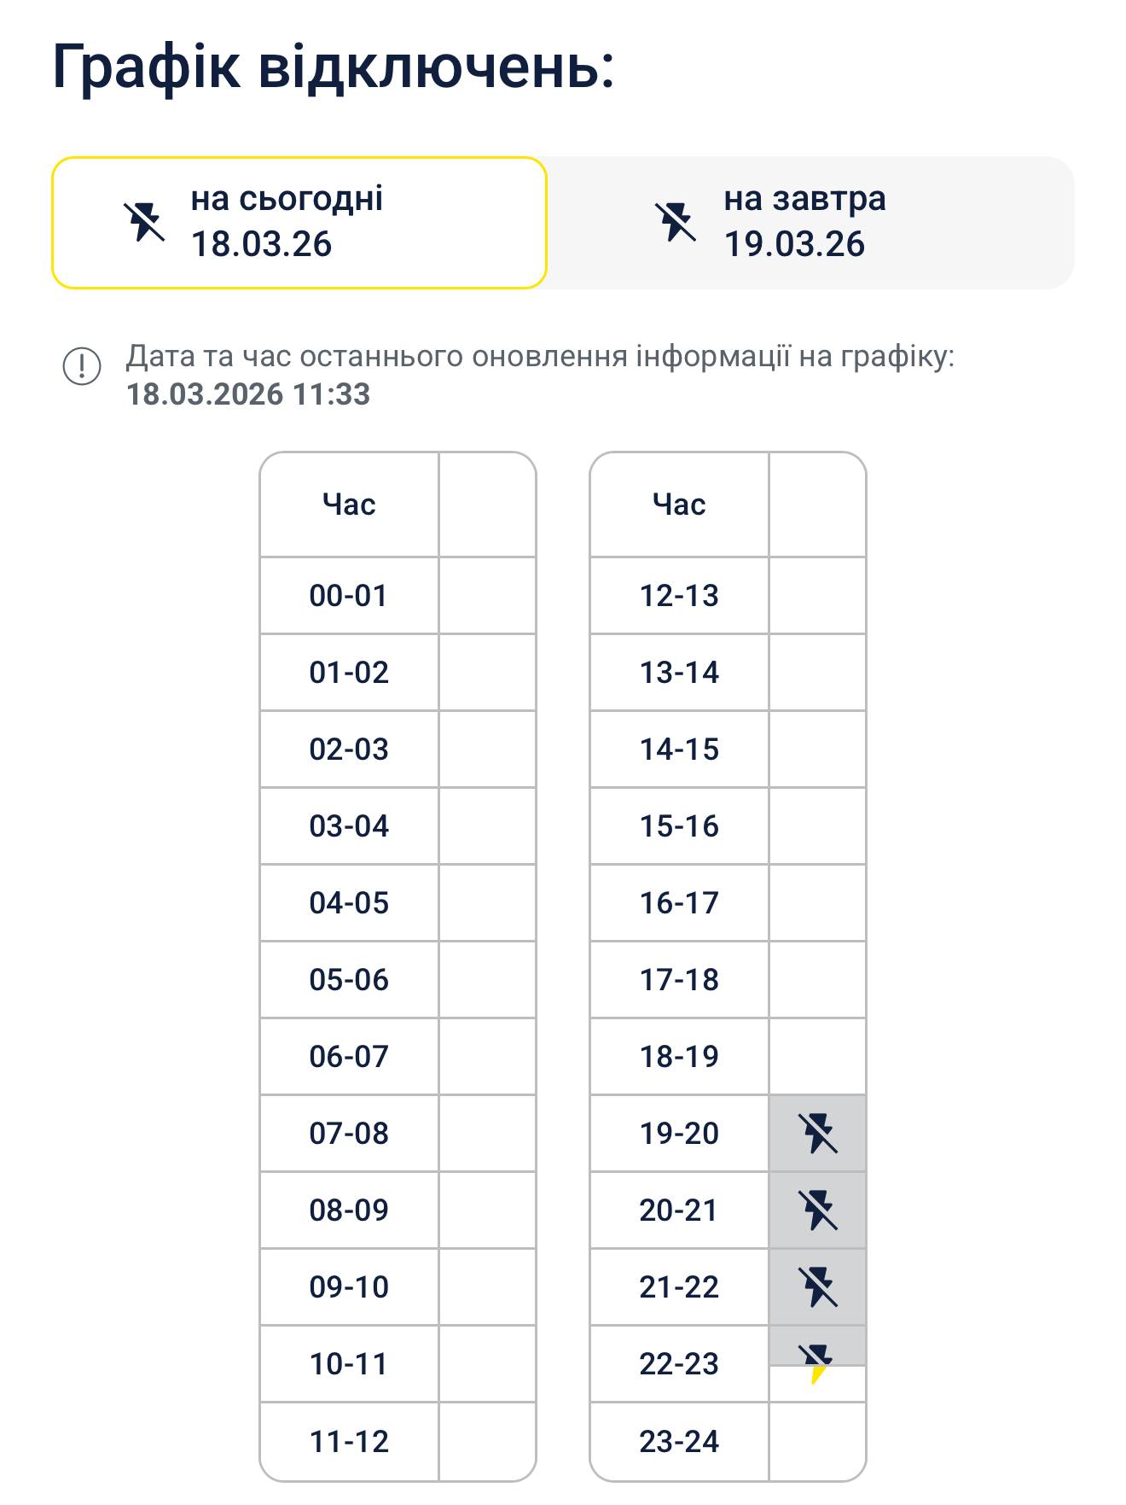Click last update timestamp 18.03.2026 11:33
1126x1505 pixels.
[248, 394]
